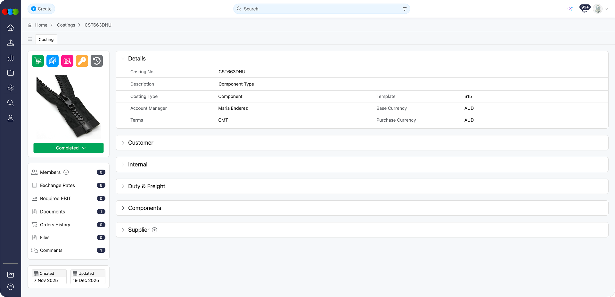Click the bar chart icon in sidebar
Screen dimensions: 615x297
(x=11, y=58)
